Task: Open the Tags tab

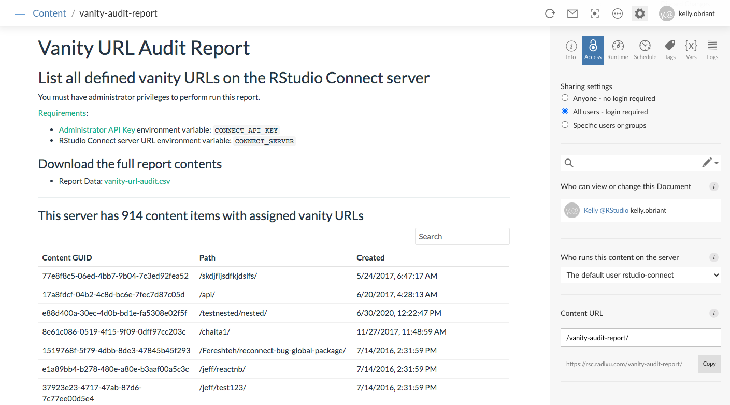Action: point(670,50)
